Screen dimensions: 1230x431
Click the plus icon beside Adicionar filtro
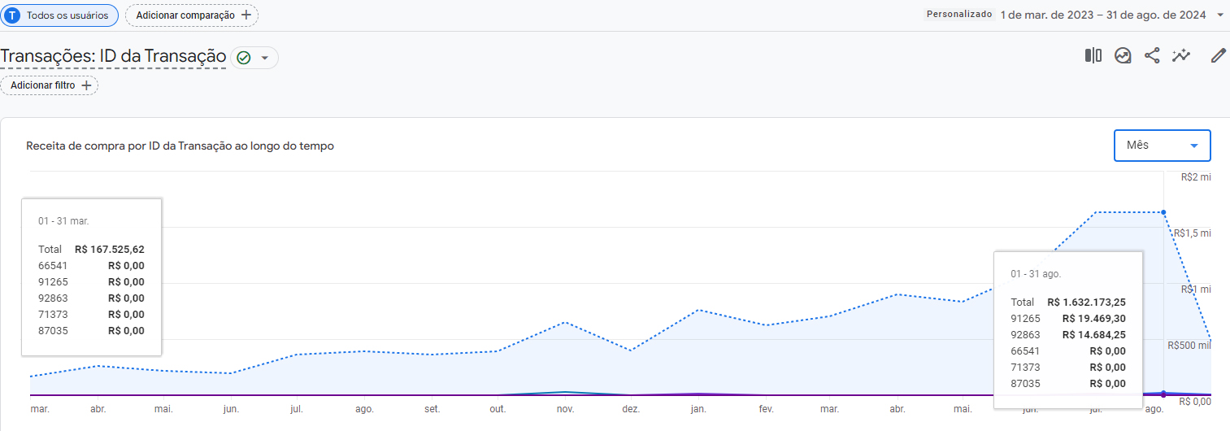[86, 85]
